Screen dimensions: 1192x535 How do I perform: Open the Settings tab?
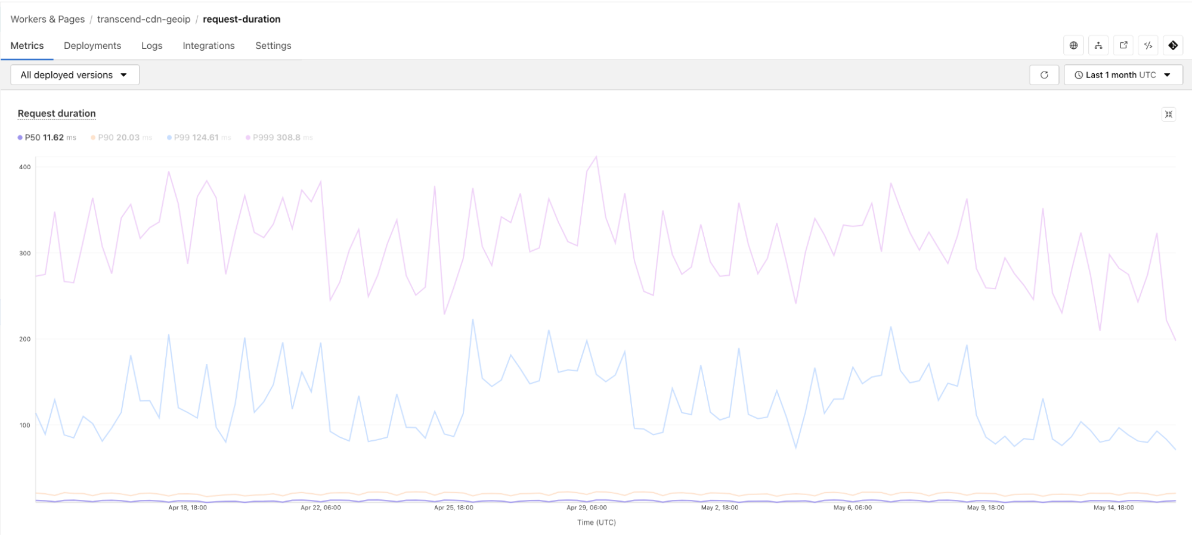pos(273,46)
